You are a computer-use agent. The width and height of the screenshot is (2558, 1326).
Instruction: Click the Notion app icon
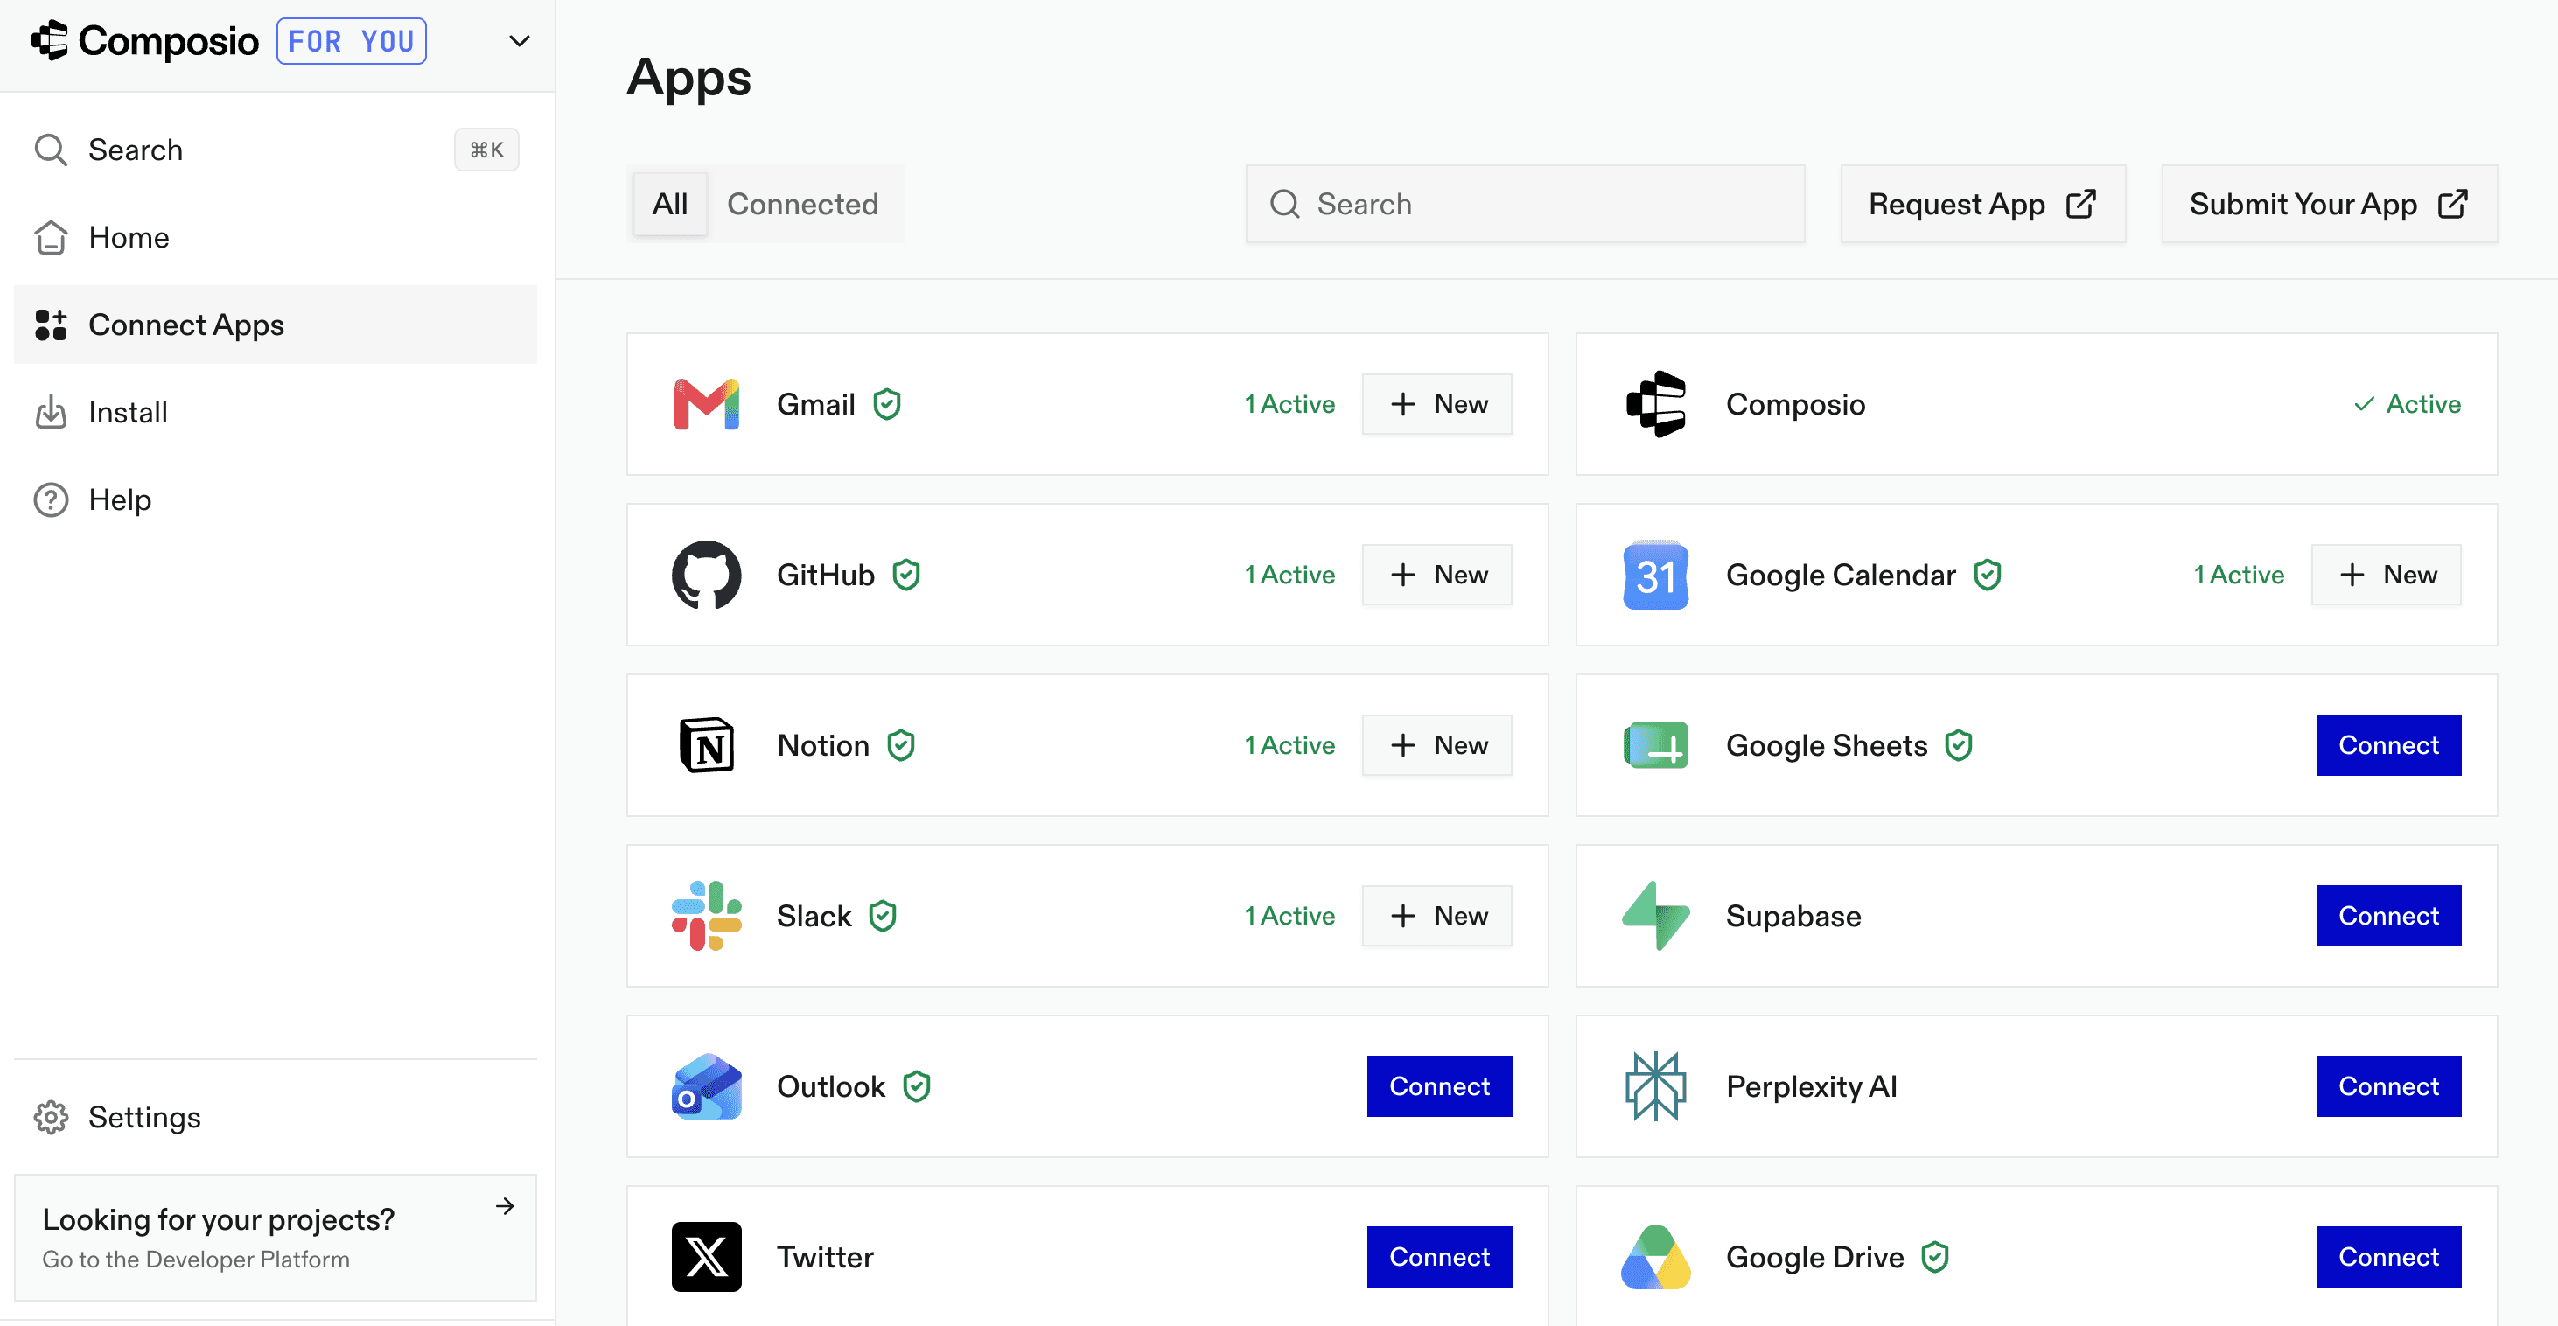point(706,745)
